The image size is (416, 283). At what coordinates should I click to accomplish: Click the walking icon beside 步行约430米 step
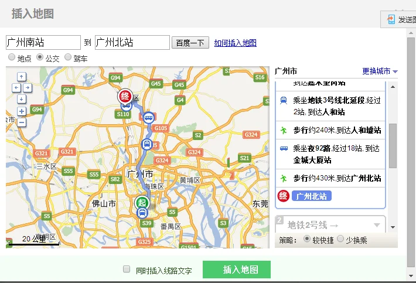[284, 178]
